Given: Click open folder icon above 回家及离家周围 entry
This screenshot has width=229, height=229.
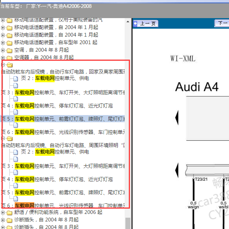Looking at the screenshot, I should 10,65.
